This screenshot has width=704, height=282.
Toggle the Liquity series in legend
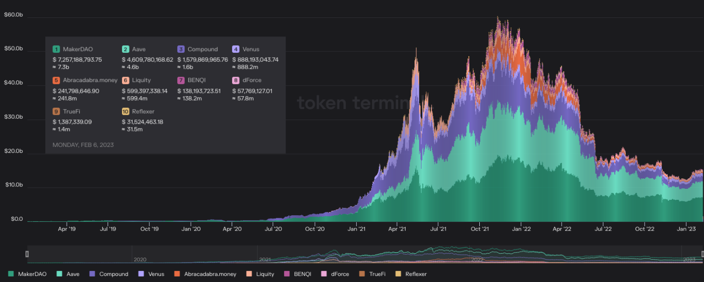pos(260,274)
